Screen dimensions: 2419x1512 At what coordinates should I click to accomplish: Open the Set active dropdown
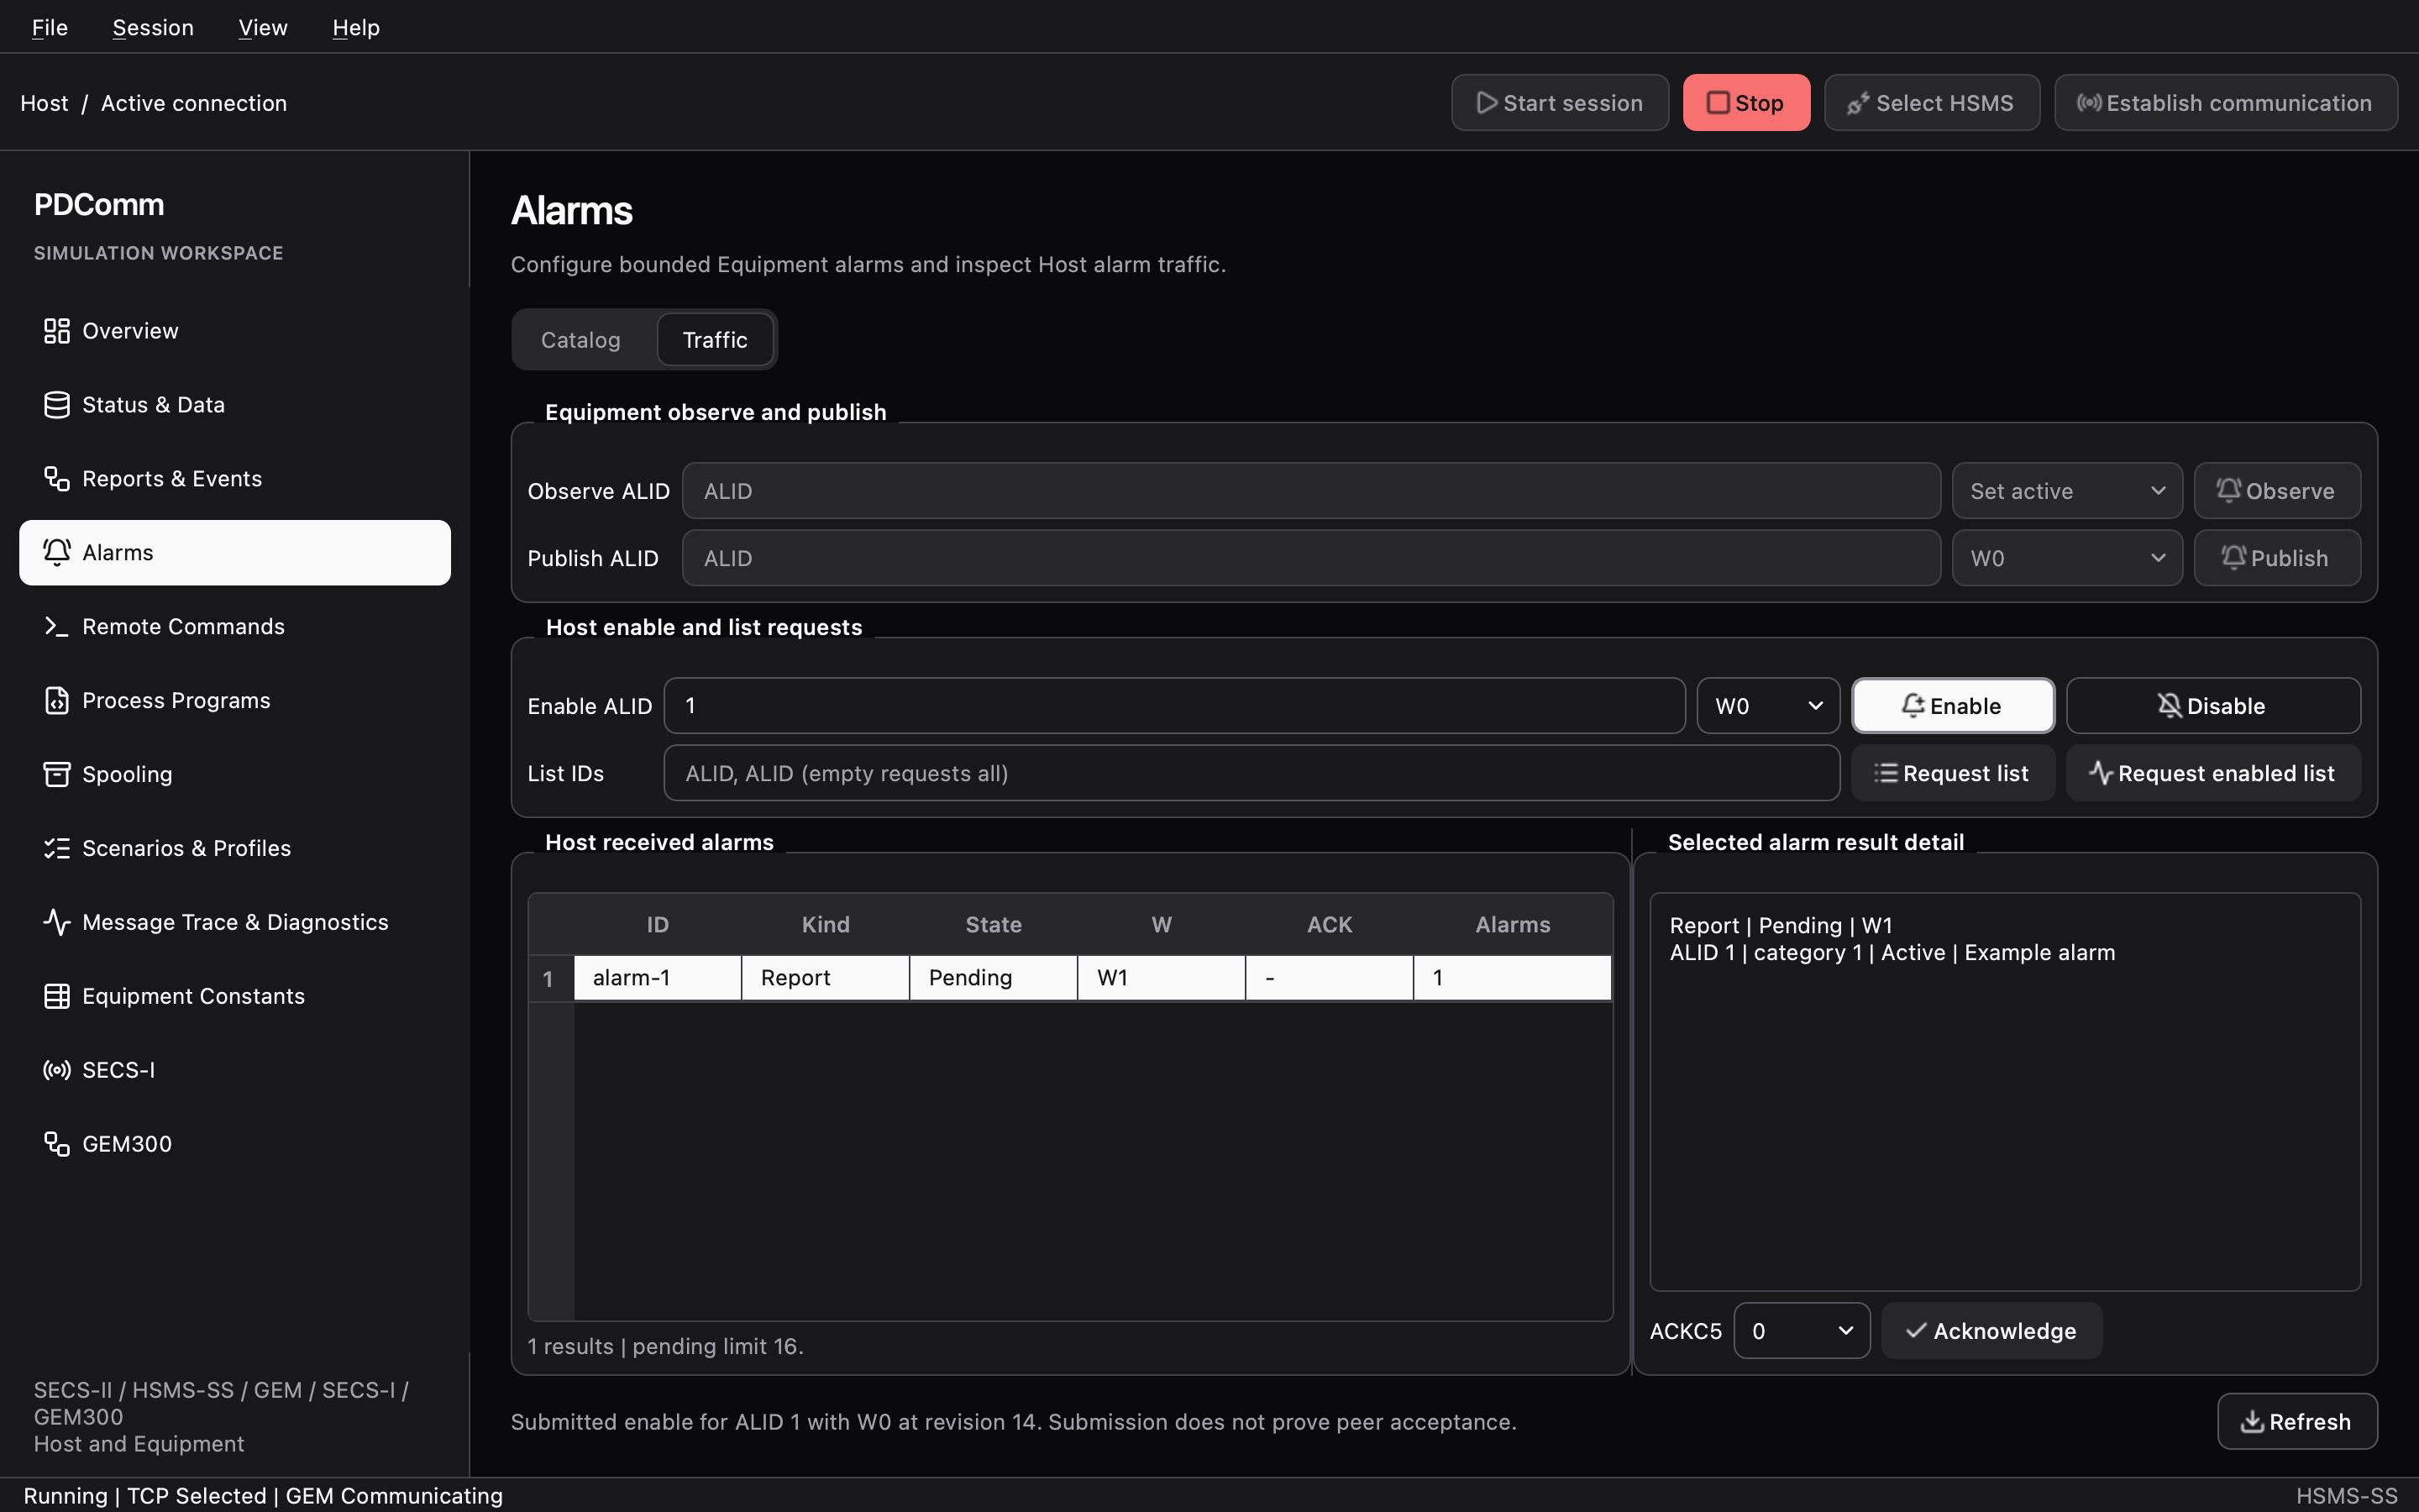click(x=2067, y=491)
